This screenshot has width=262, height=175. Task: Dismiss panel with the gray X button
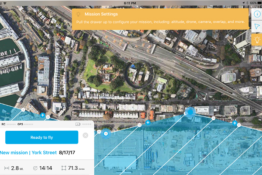click(x=86, y=135)
